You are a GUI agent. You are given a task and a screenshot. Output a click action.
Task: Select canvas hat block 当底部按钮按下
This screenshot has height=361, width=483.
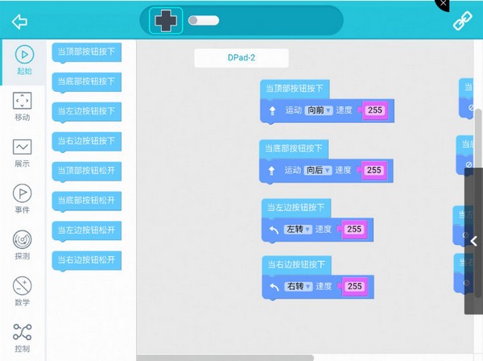coord(294,149)
